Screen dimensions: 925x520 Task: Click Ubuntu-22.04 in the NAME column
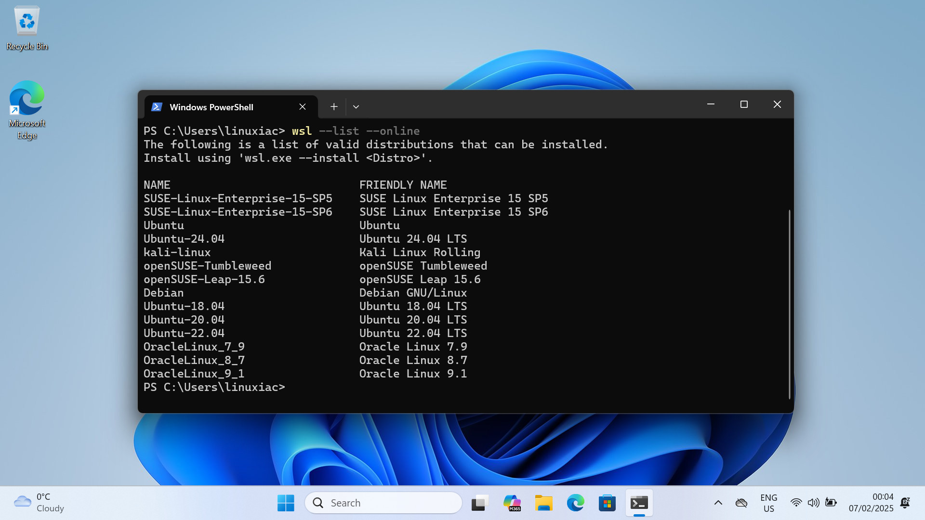[184, 333]
